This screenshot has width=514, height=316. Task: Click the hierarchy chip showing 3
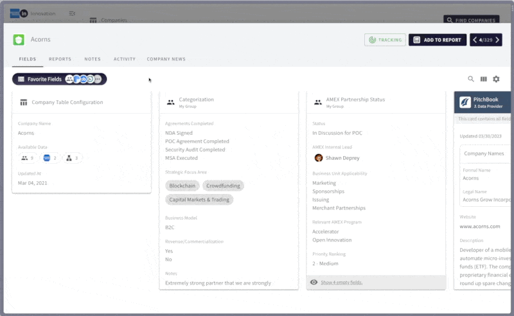click(x=72, y=158)
